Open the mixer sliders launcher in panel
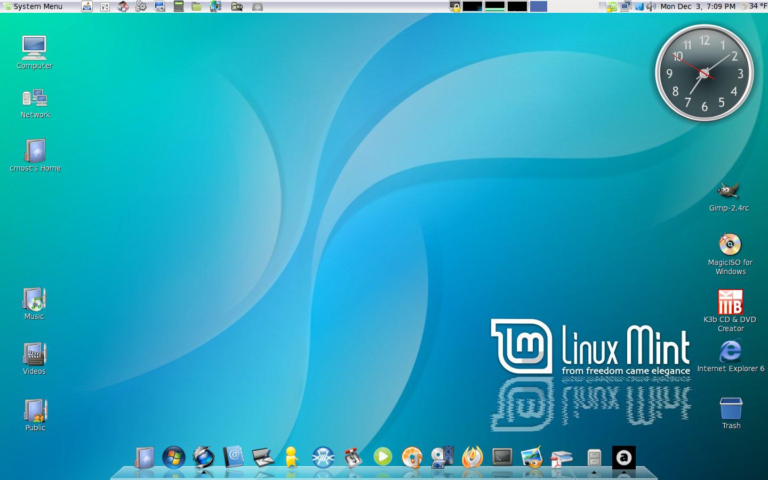 click(105, 6)
